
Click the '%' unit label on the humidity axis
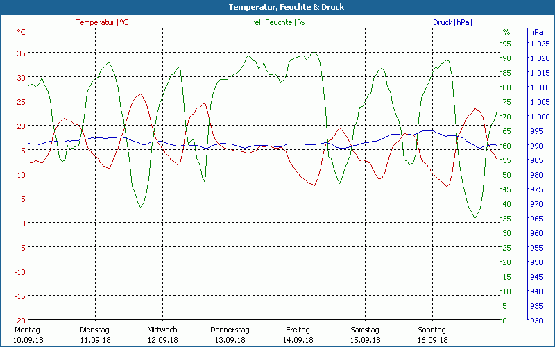[x=506, y=32]
